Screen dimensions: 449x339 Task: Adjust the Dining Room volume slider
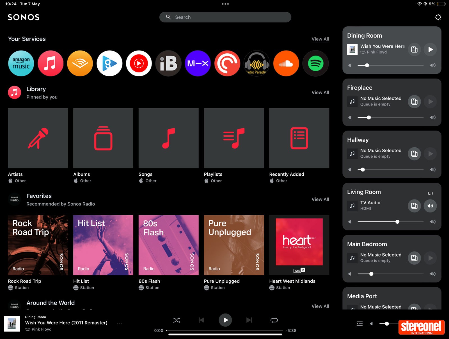(x=390, y=65)
